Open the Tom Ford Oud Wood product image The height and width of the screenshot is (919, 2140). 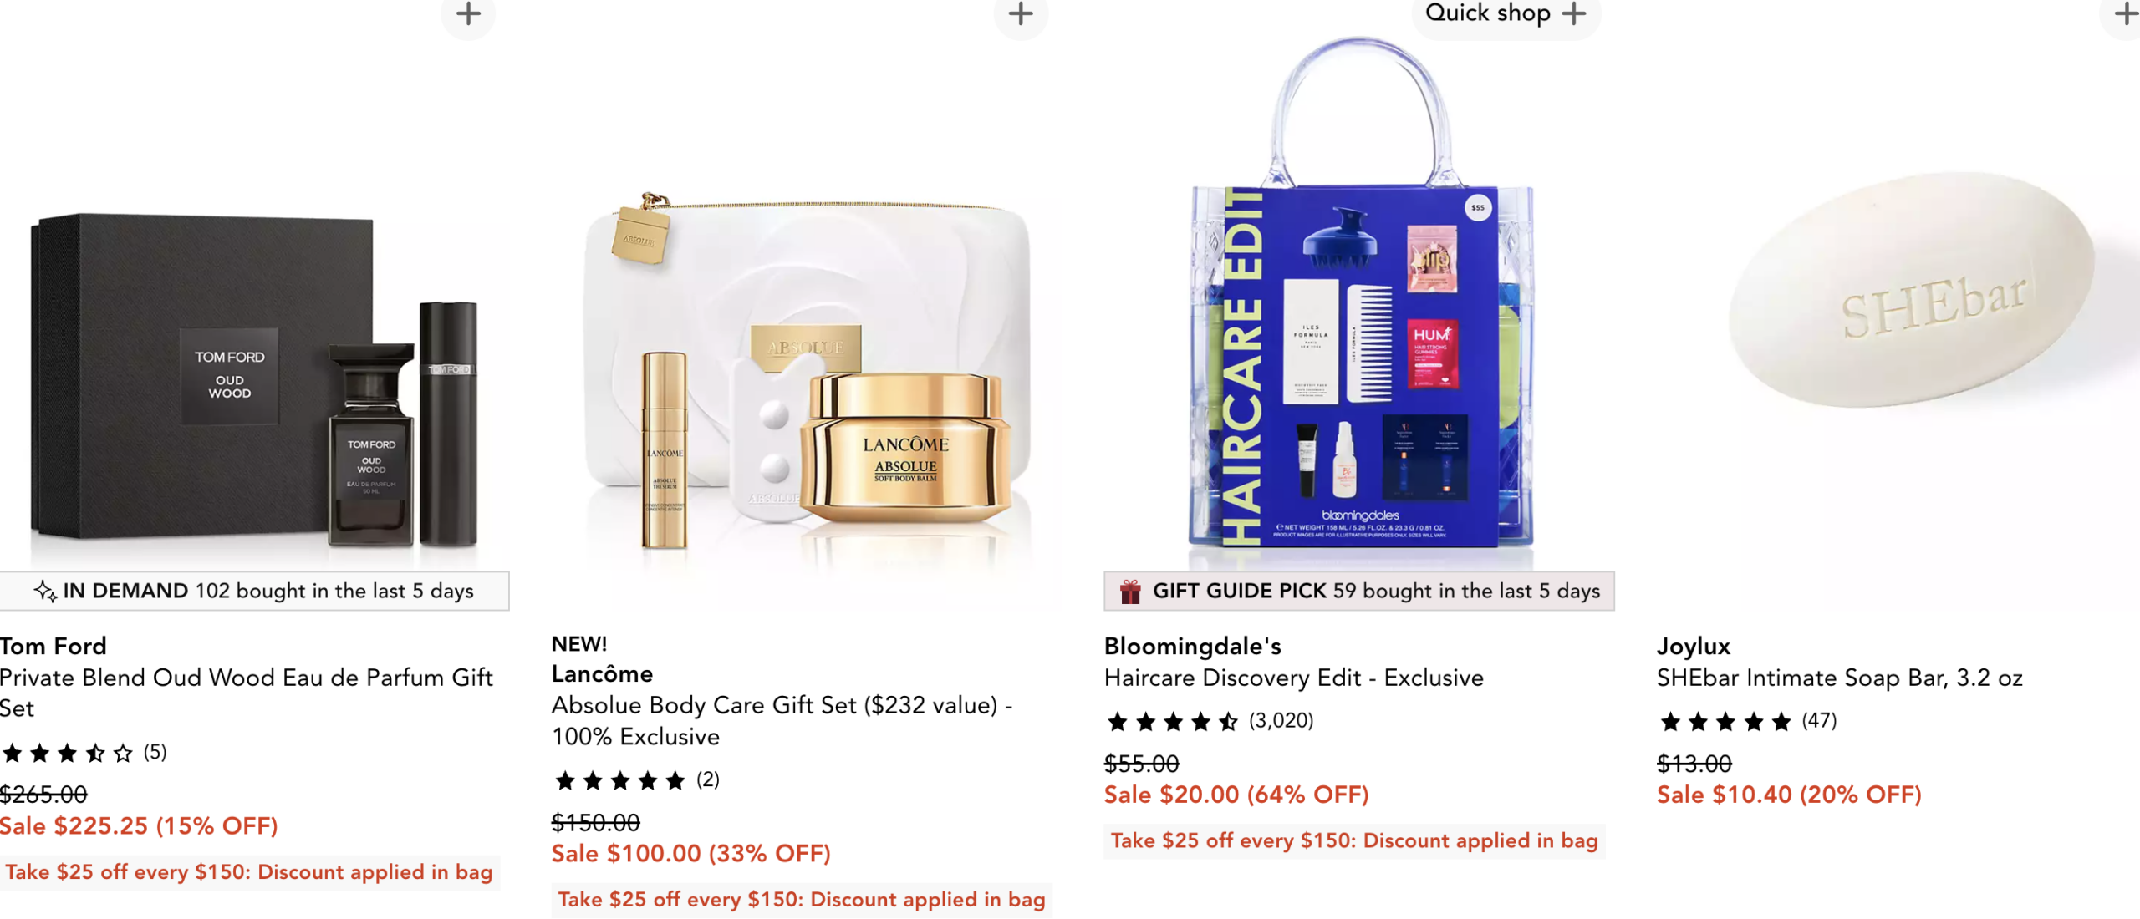[254, 380]
